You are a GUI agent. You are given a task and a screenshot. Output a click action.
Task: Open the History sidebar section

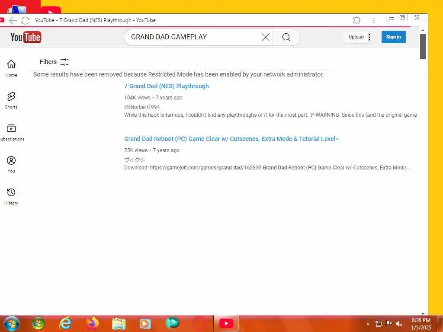tap(11, 197)
